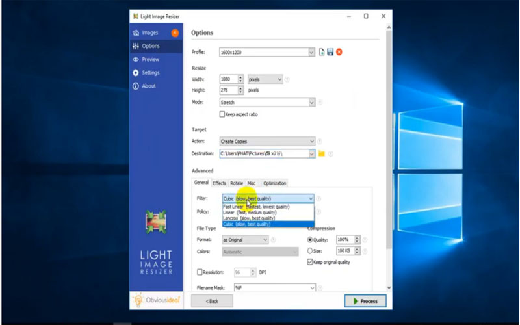
Task: Select the Quality radio button
Action: [310, 240]
